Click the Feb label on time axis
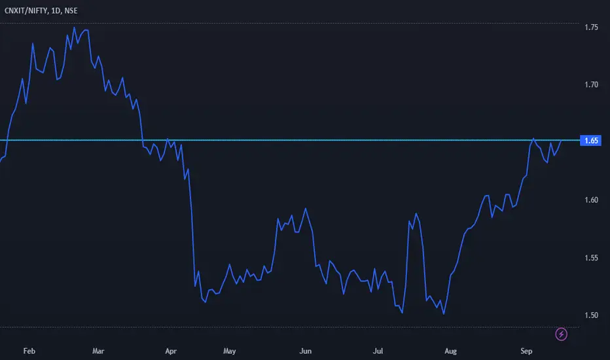The width and height of the screenshot is (610, 360). [29, 351]
